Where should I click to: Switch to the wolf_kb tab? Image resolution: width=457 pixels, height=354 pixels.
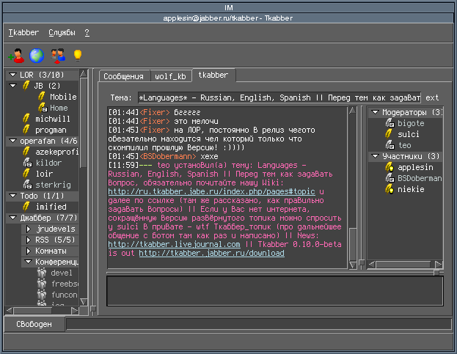[171, 76]
